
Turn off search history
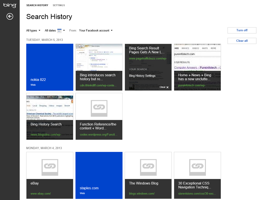pos(242,30)
